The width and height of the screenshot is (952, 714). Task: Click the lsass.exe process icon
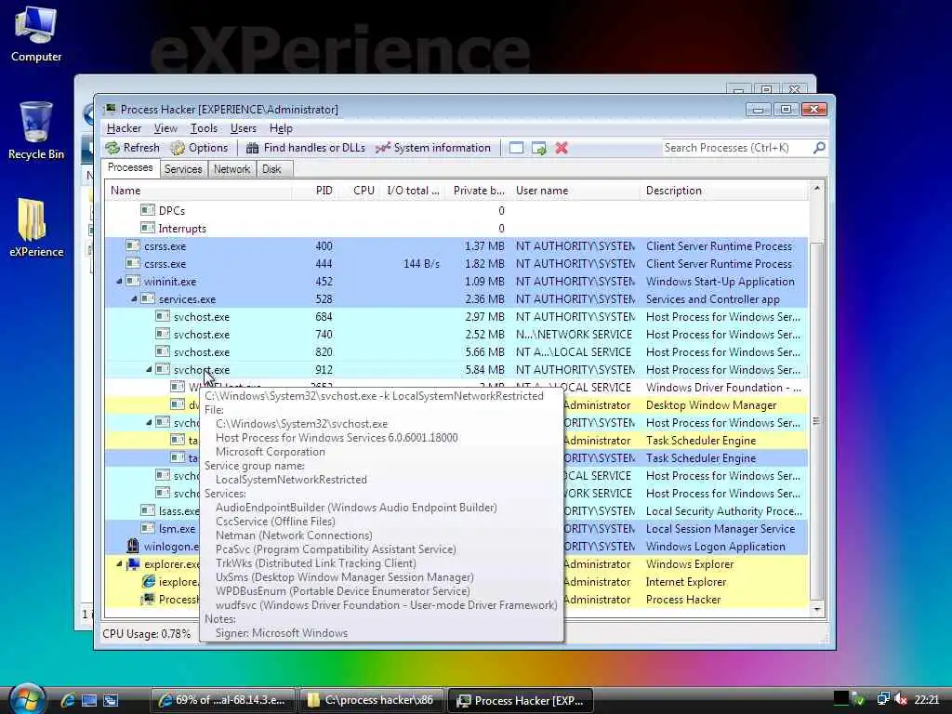coord(148,510)
